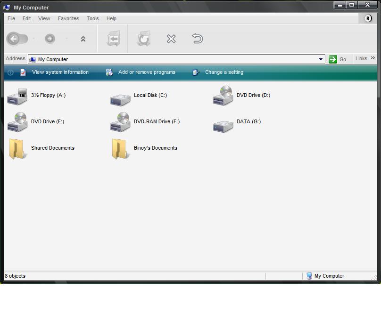Open the Favorites menu

pyautogui.click(x=68, y=19)
